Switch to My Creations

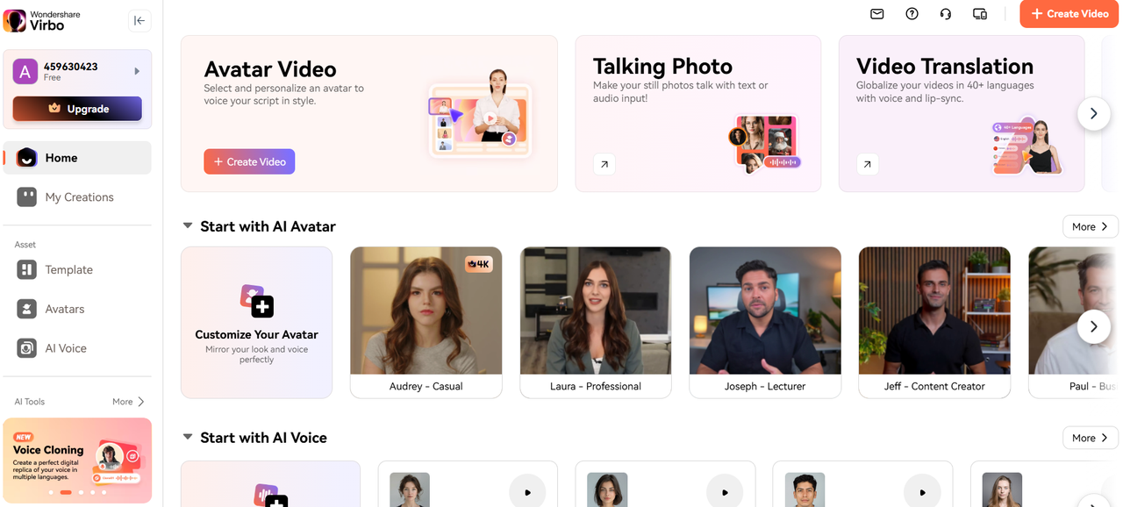[79, 196]
